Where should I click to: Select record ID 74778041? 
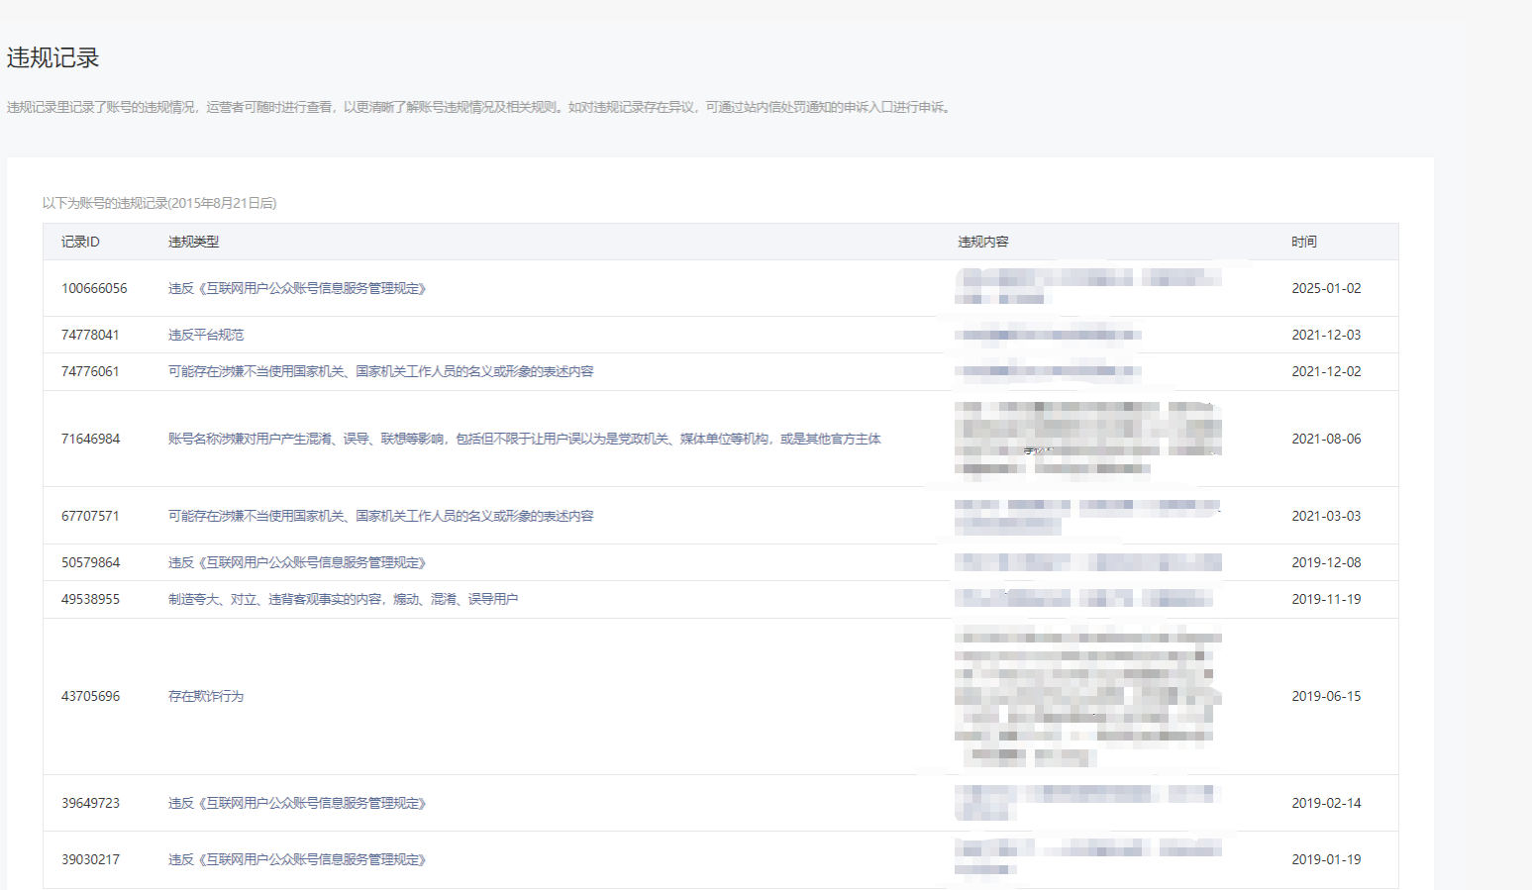pos(90,335)
